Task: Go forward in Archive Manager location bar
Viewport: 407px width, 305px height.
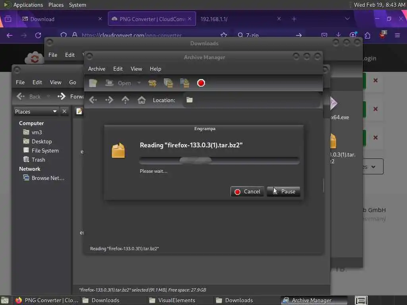Action: click(109, 100)
